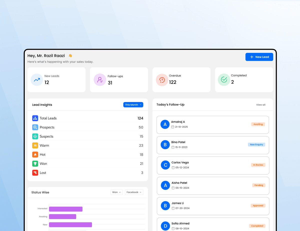Click the Total Leads hierarchy icon
Screen dimensions: 300x231
point(35,118)
